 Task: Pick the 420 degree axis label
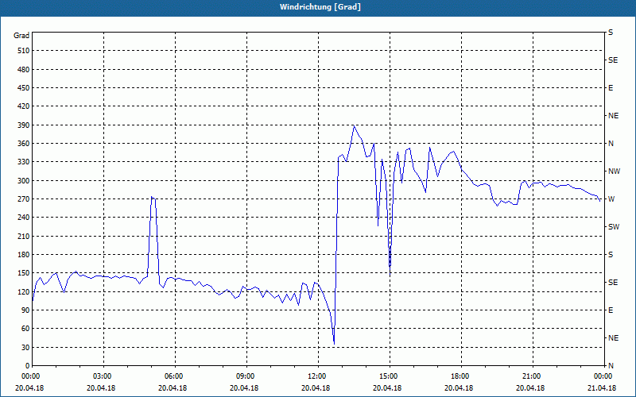24,106
